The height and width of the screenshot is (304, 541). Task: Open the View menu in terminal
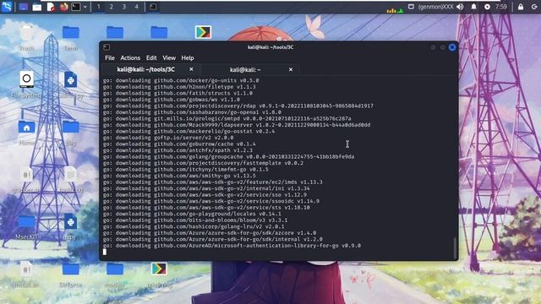click(x=169, y=58)
